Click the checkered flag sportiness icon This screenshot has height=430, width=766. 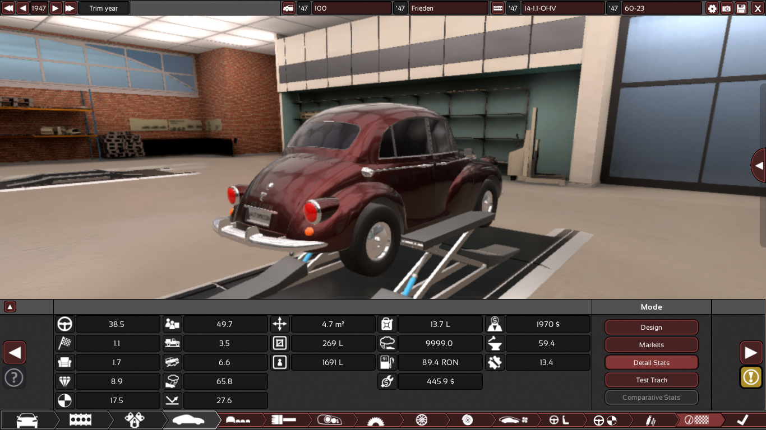click(x=65, y=343)
